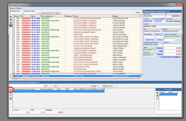
Task: Click the Плащане през банка field РАЙФАЙЗЕНБАНК
Action: (x=153, y=45)
